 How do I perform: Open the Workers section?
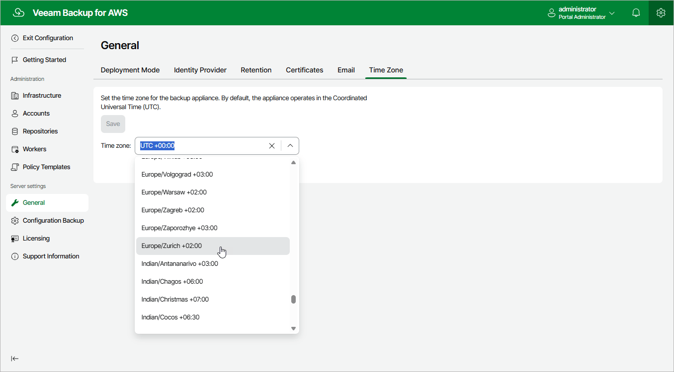click(34, 149)
